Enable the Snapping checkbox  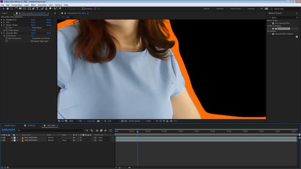83,8
